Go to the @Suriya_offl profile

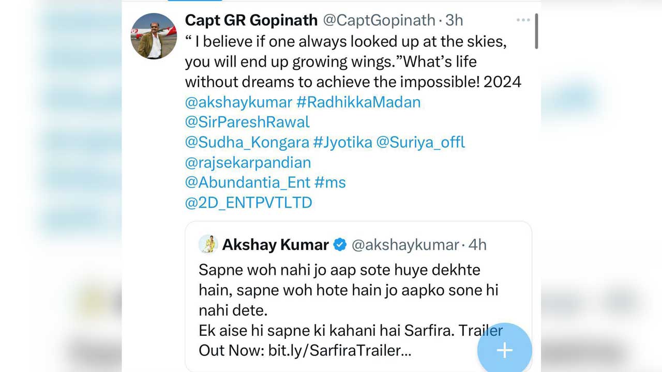tap(420, 142)
